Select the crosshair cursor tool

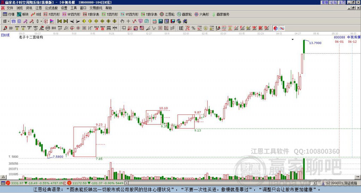128,21
